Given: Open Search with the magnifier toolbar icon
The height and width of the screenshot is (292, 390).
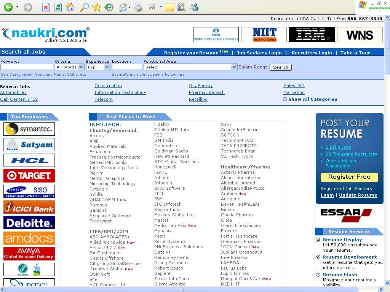Looking at the screenshot, I should tap(84, 7).
